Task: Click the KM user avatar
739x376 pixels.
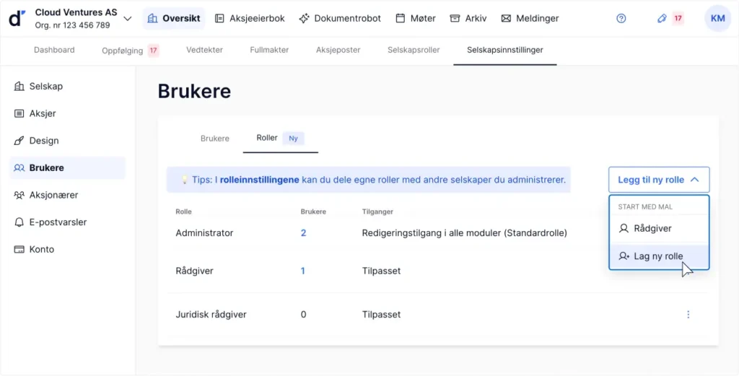Action: pyautogui.click(x=717, y=19)
